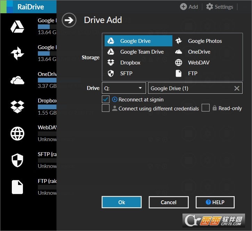
Task: Clear the Google Drive (1) name field
Action: coord(237,88)
